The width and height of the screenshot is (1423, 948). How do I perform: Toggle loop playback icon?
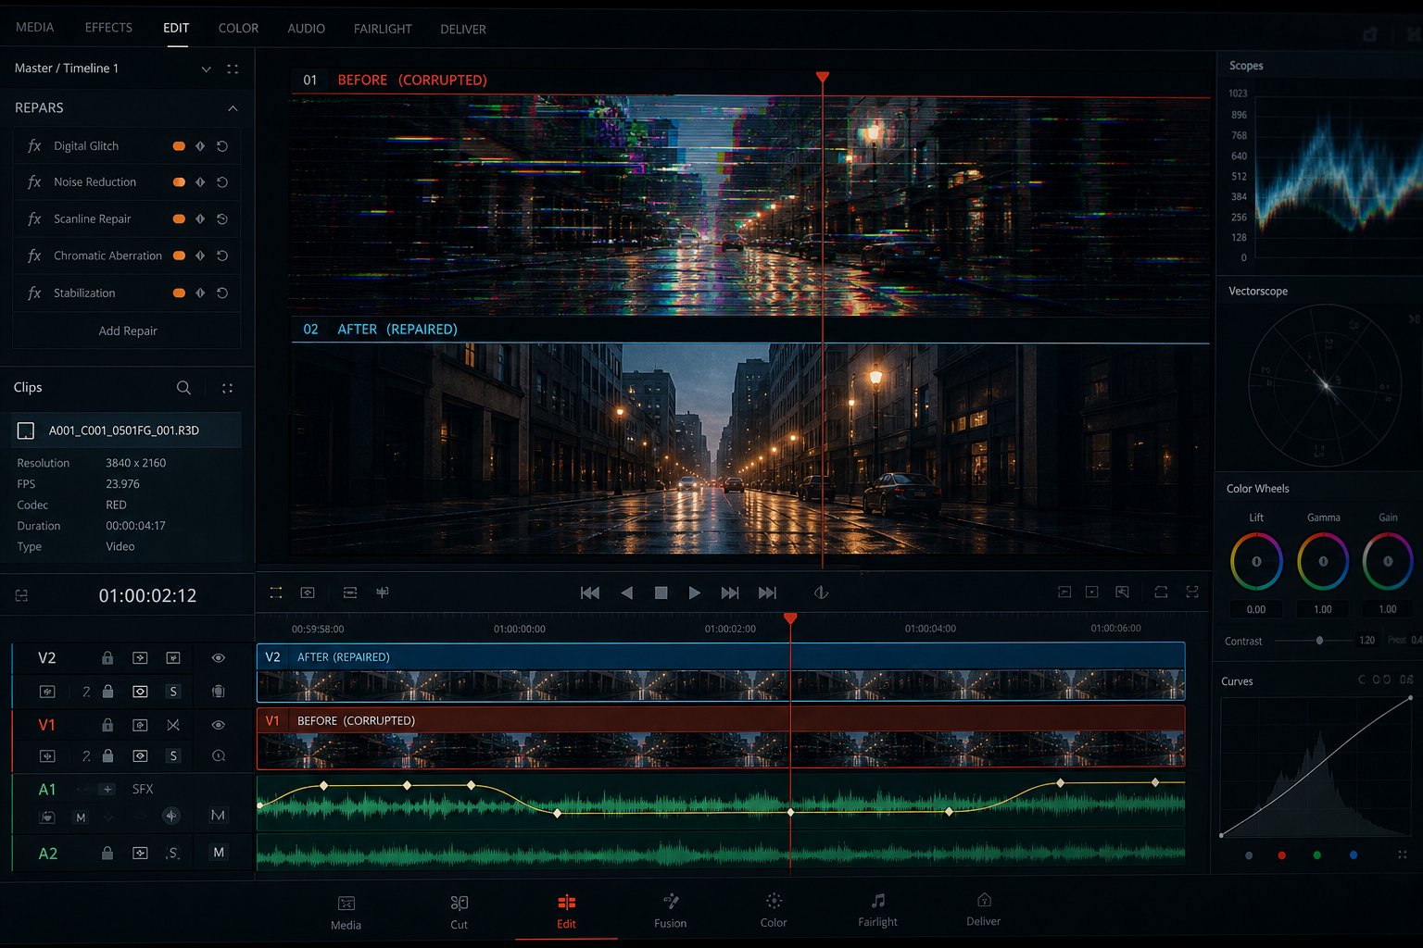tap(821, 592)
